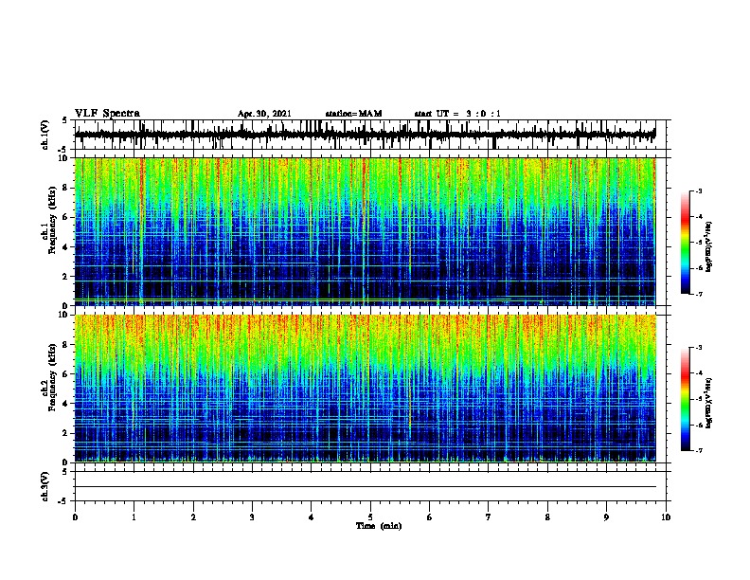Viewport: 750px width, 580px height.
Task: Click the "ch.1(V)" waveform axis label
Action: click(45, 135)
